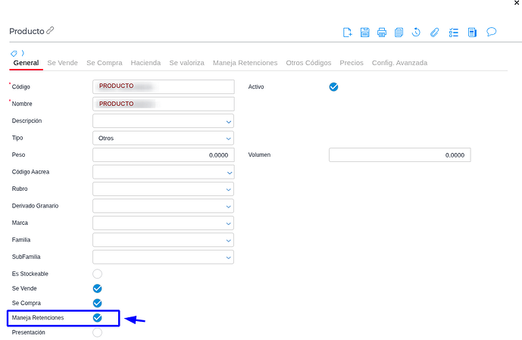Enable the Es Stockeable checkbox
The image size is (522, 340).
pyautogui.click(x=97, y=273)
